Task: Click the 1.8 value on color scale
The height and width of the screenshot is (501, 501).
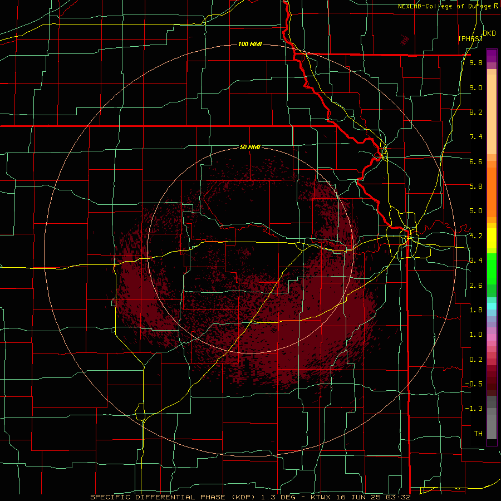Action: (x=476, y=310)
